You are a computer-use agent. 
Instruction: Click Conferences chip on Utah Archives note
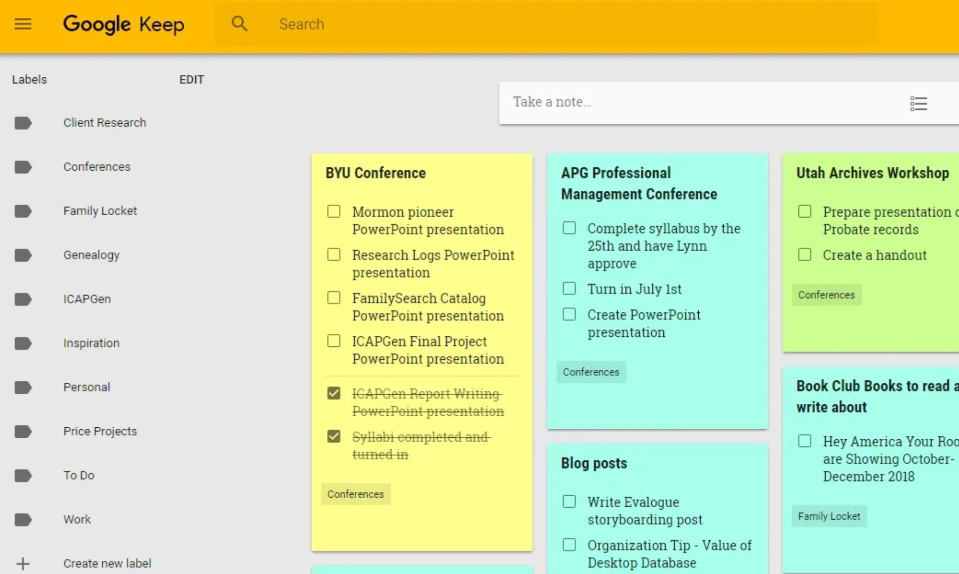click(826, 295)
